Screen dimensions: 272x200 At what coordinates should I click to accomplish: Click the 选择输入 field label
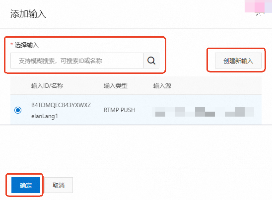click(x=26, y=45)
